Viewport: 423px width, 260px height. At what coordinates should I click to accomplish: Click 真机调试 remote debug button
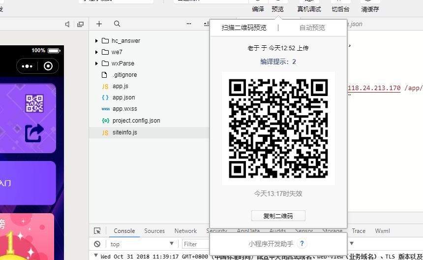point(309,9)
